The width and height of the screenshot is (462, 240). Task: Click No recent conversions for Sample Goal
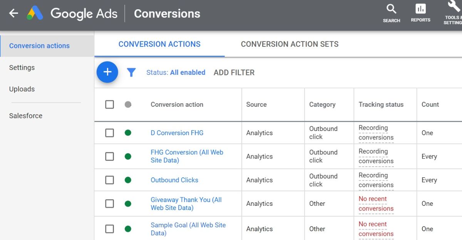click(376, 229)
